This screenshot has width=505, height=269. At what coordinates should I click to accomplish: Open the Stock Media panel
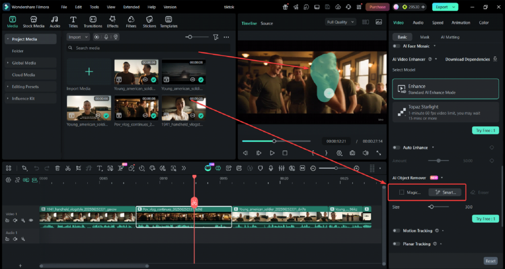point(34,22)
